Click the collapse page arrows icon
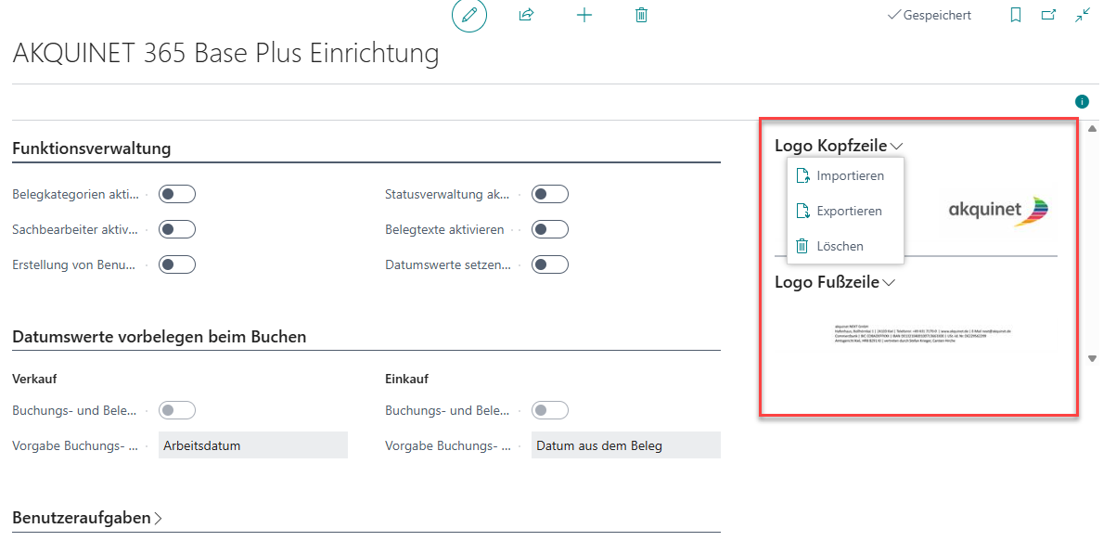 (1083, 15)
